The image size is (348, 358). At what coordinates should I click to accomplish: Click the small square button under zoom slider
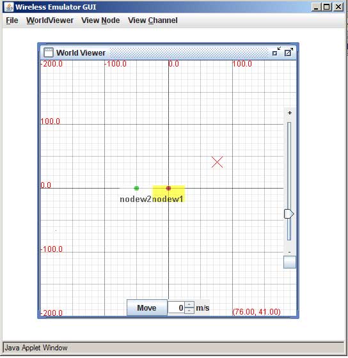290,262
